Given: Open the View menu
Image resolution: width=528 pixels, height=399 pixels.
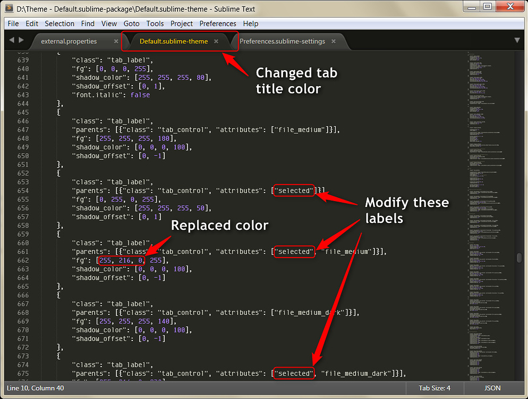Looking at the screenshot, I should [x=109, y=23].
